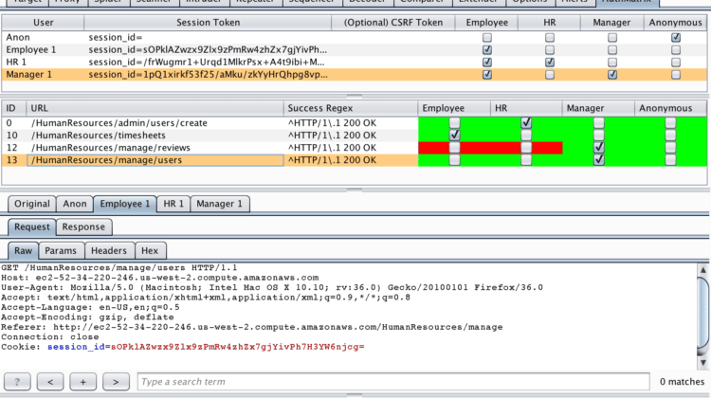Click the Success Regex column header
The height and width of the screenshot is (398, 711).
click(x=351, y=108)
